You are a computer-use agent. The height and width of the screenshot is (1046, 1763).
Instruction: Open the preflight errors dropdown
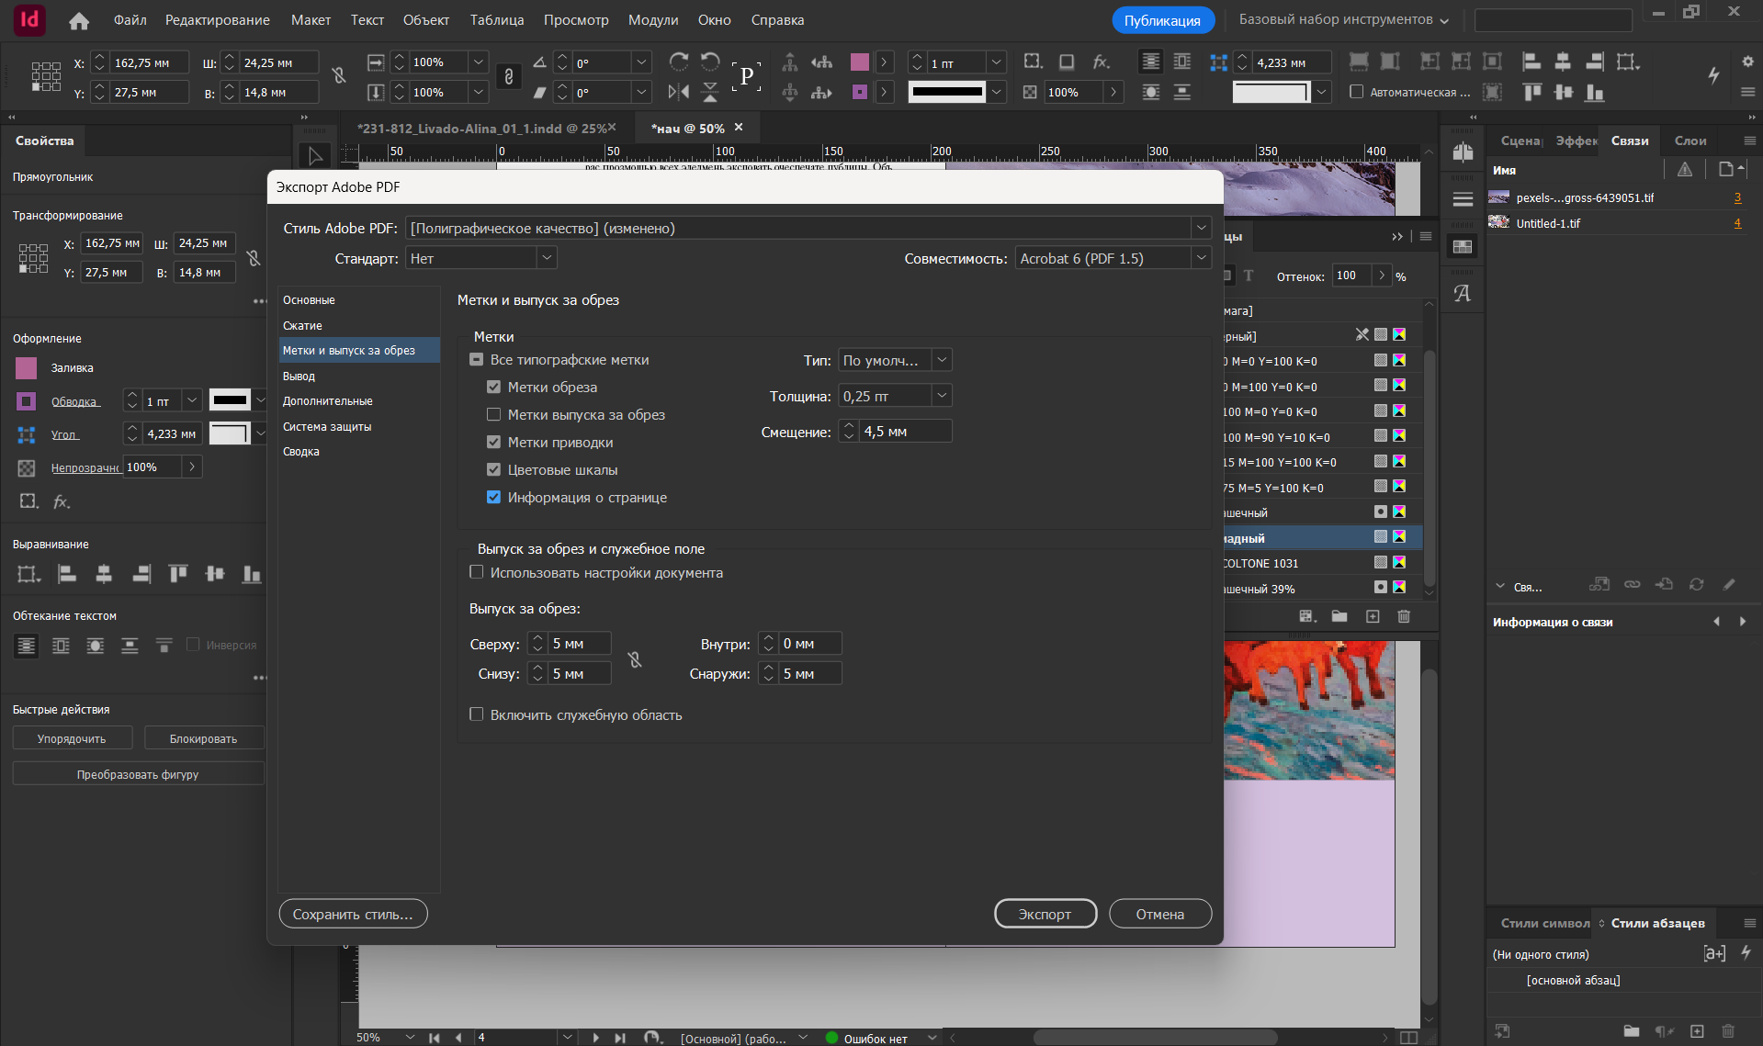click(x=932, y=1038)
